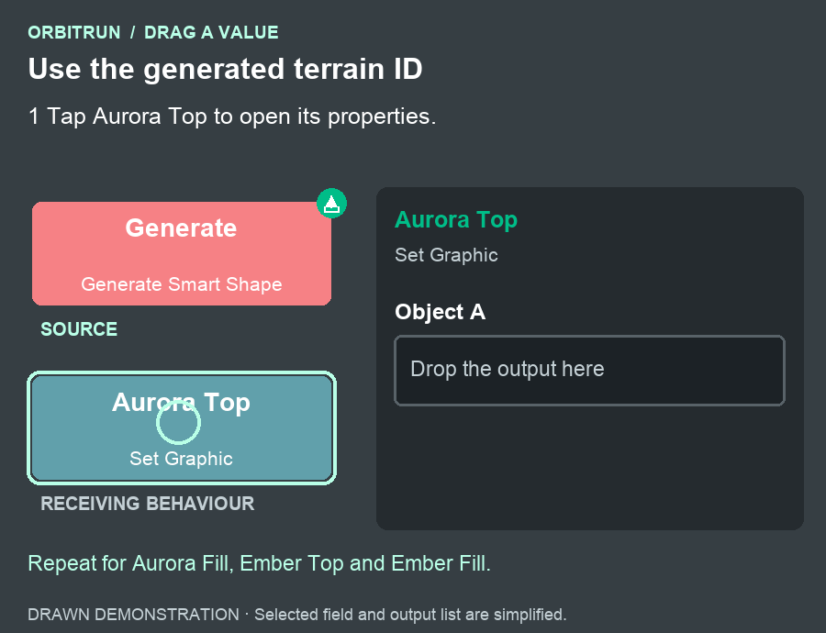This screenshot has height=633, width=826.
Task: Click the DRAG A VALUE breadcrumb
Action: 211,33
